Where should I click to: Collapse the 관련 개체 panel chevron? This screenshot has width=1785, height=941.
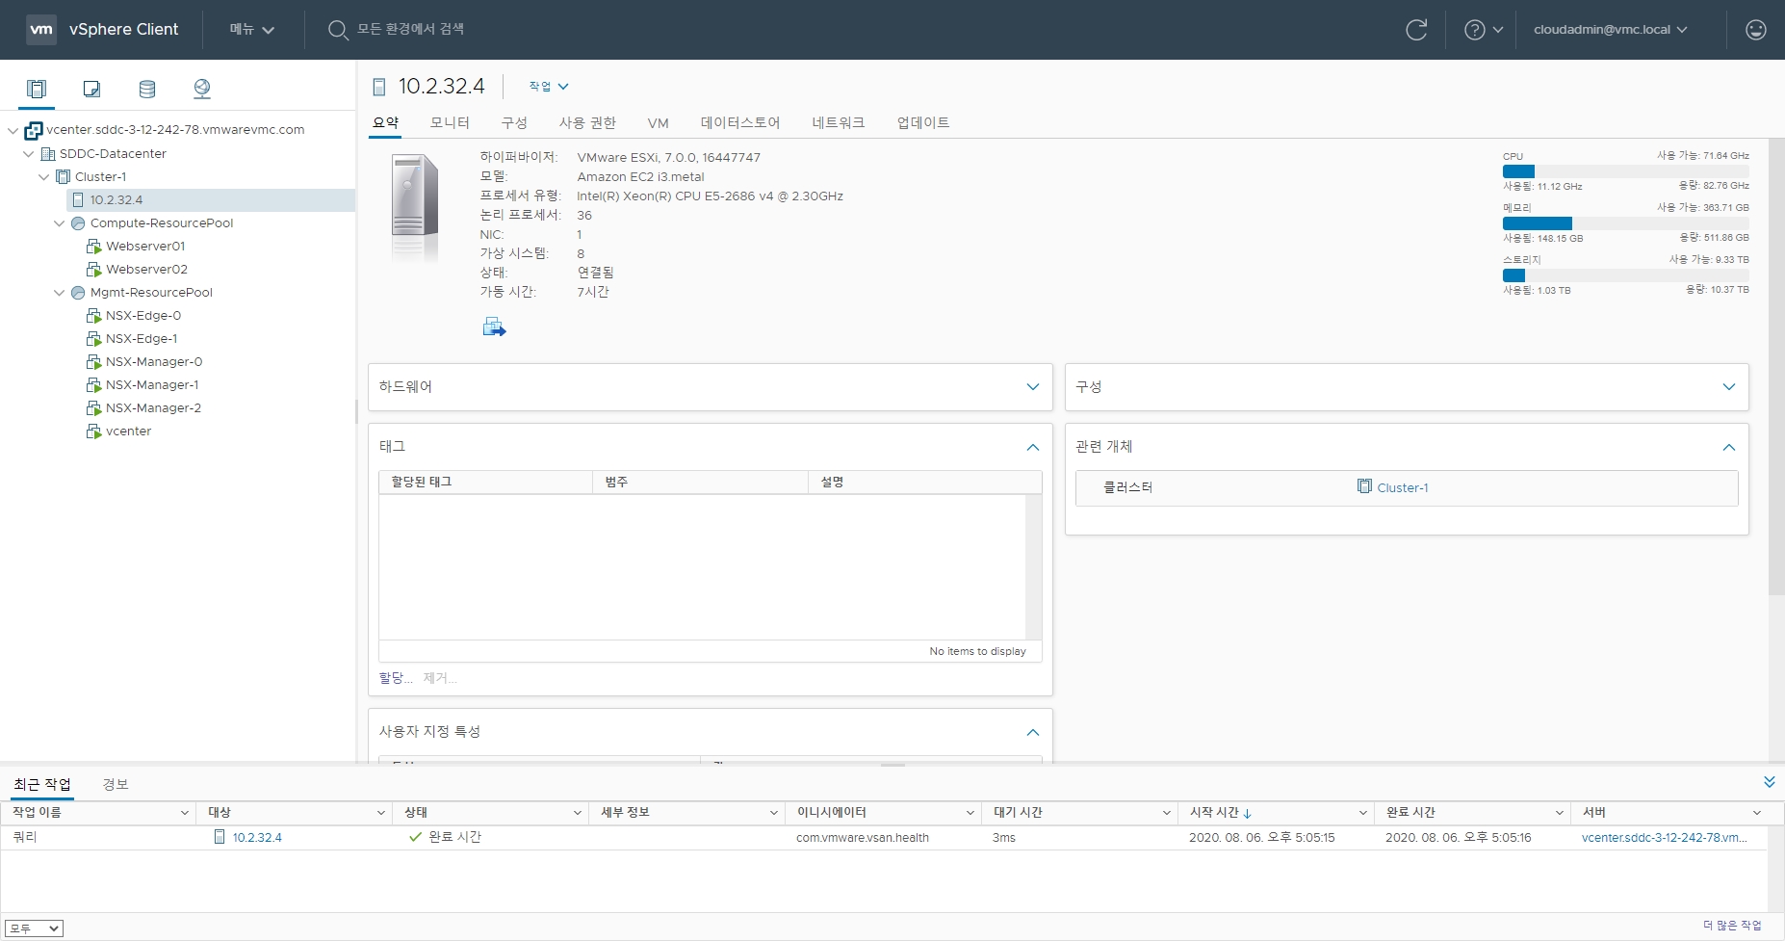click(x=1729, y=447)
